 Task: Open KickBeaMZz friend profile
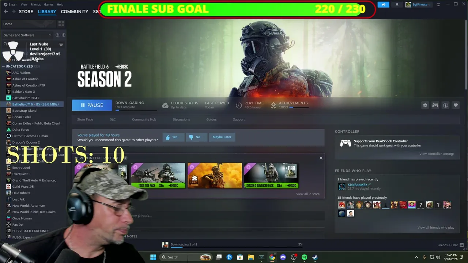click(x=357, y=185)
